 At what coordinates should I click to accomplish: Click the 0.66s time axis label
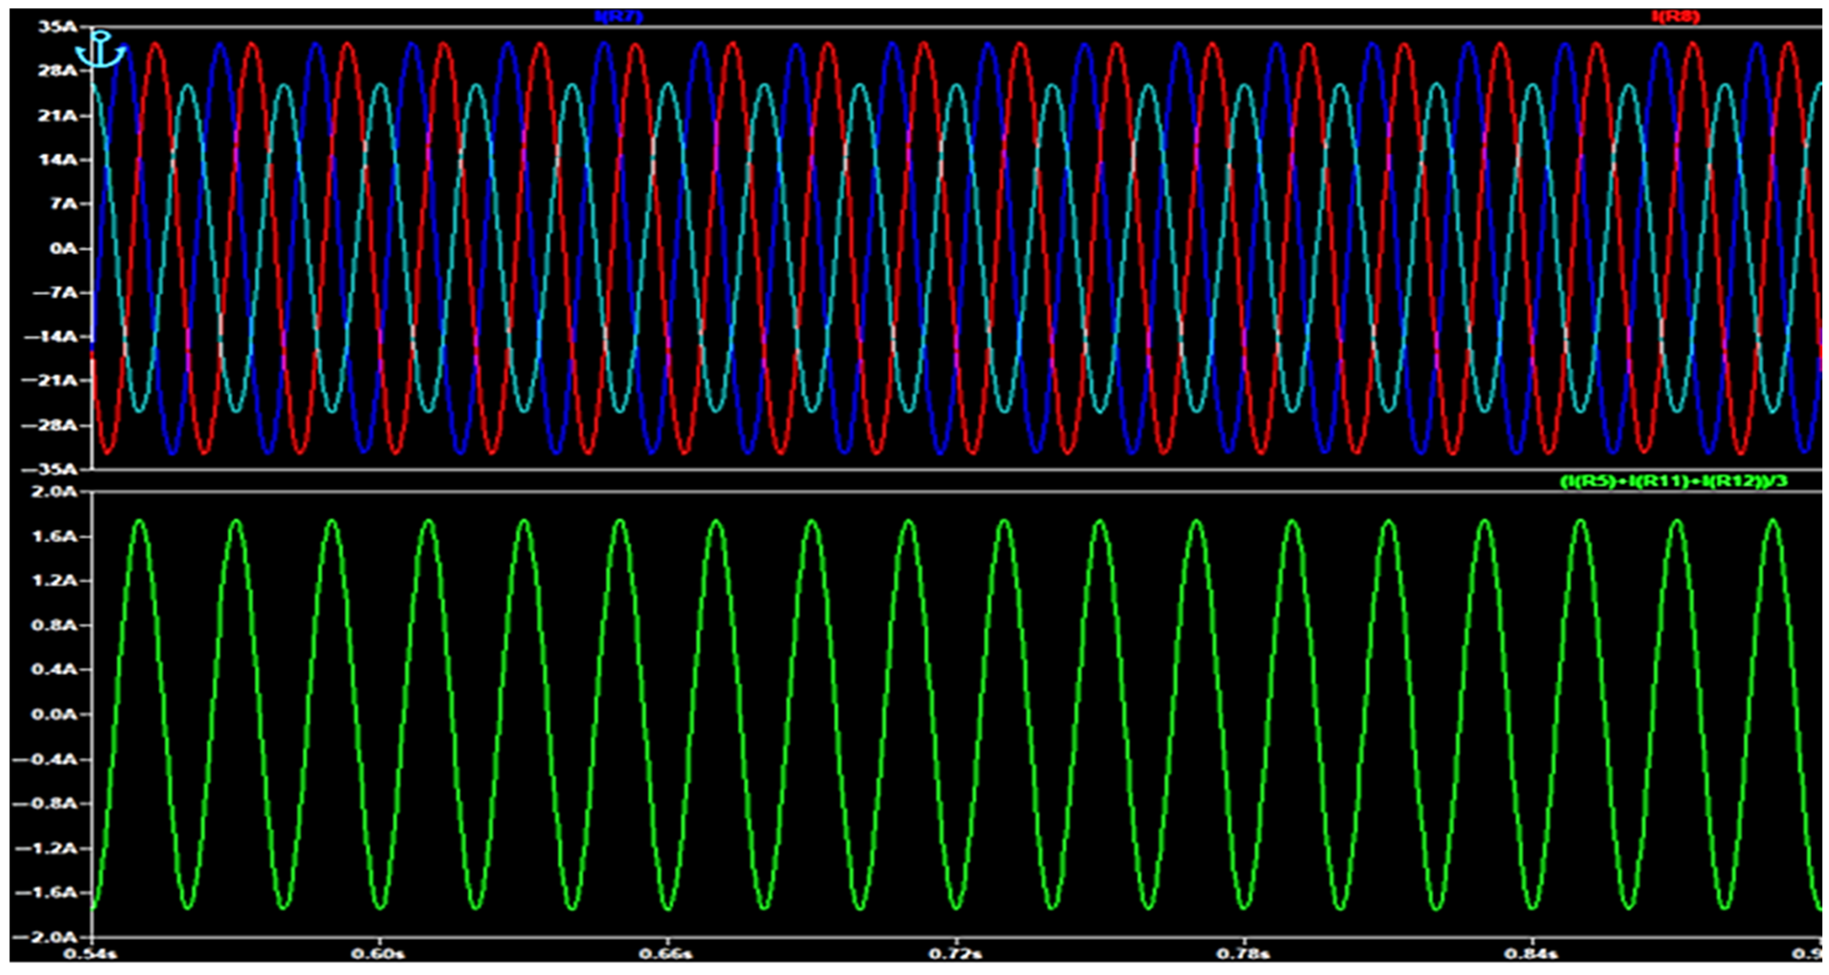pos(666,954)
